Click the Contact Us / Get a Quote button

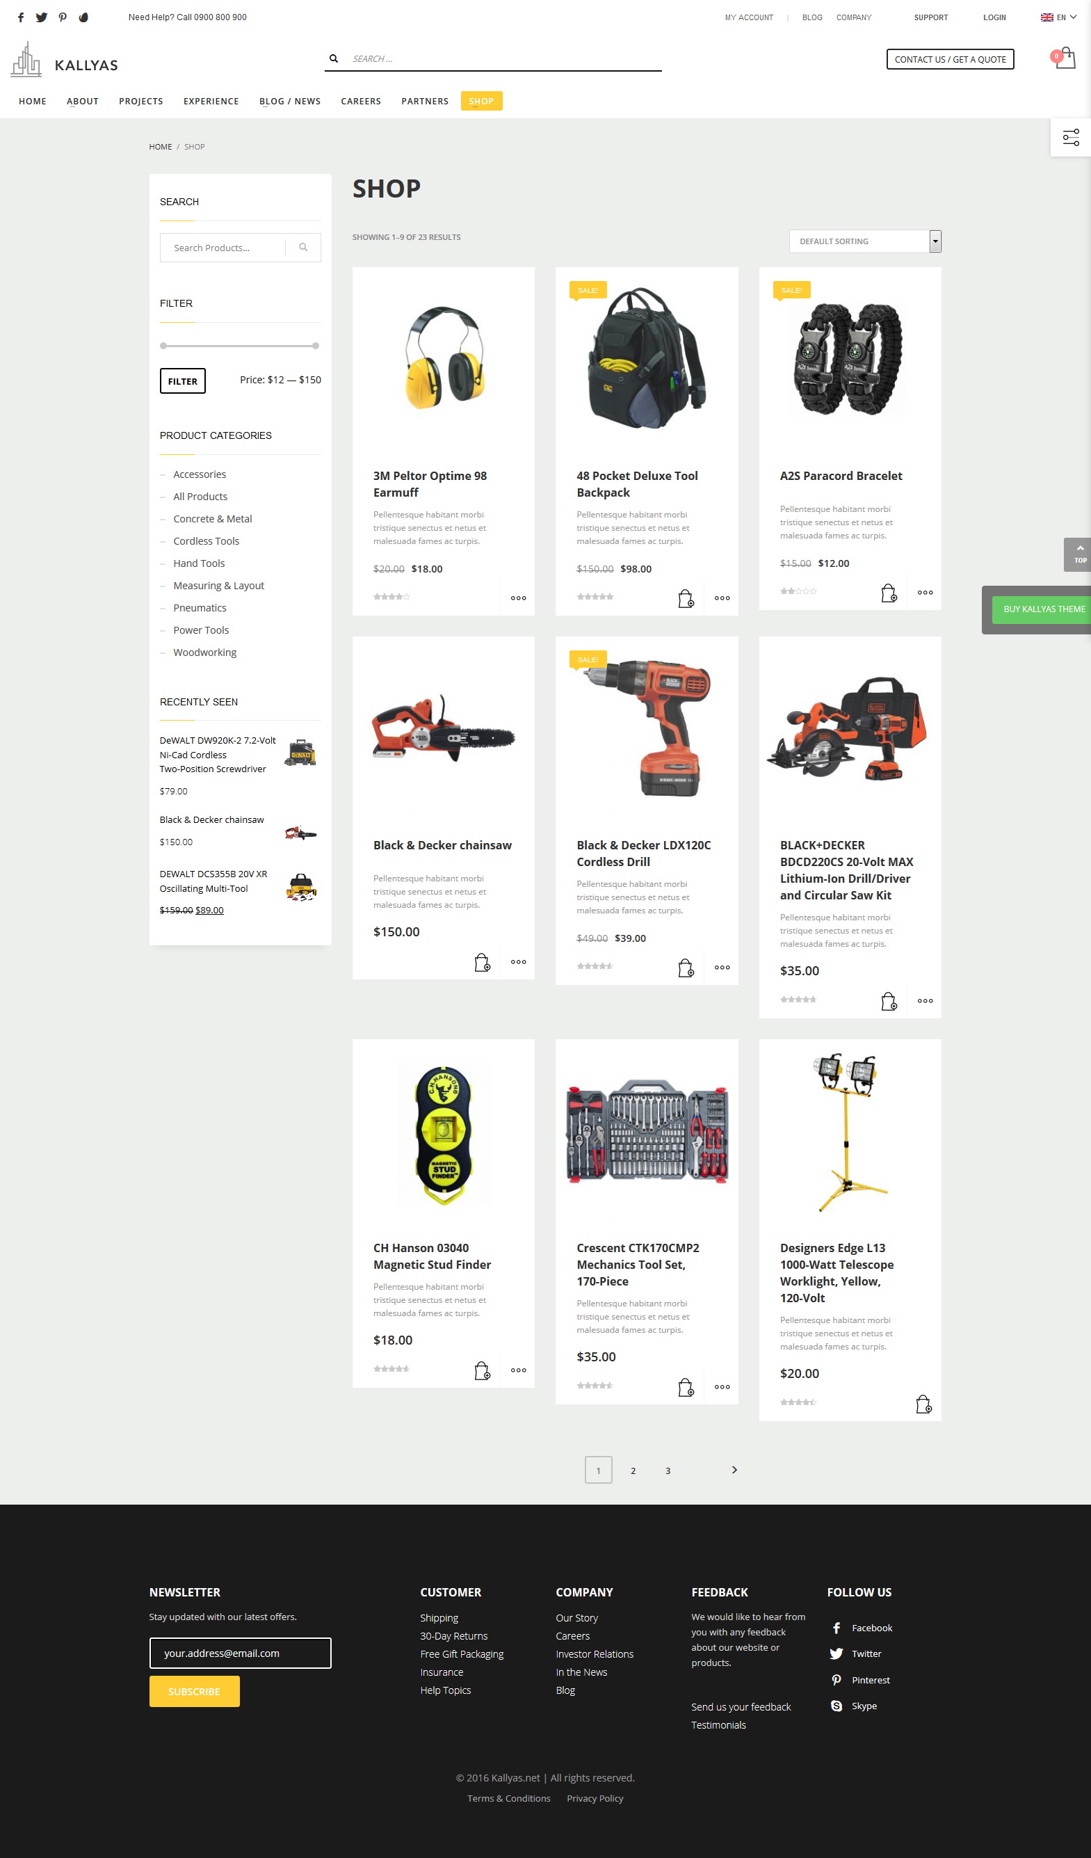[x=951, y=60]
